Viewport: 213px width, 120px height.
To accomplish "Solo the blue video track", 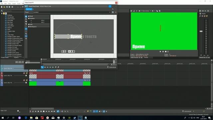I will click(27, 80).
